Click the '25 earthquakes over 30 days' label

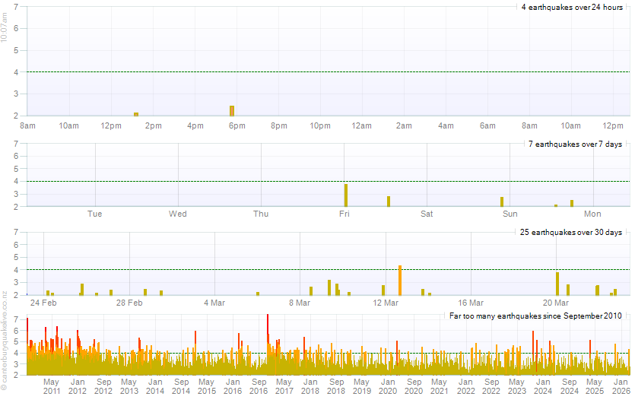[570, 232]
